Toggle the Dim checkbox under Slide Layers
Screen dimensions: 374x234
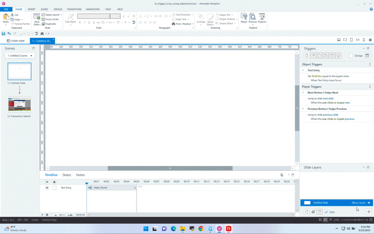point(326,212)
